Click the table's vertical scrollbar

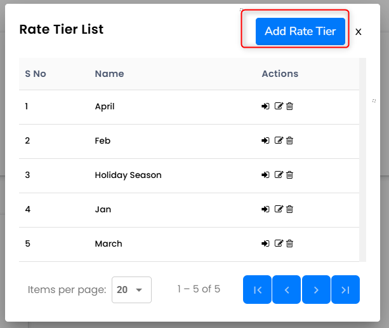pyautogui.click(x=362, y=159)
